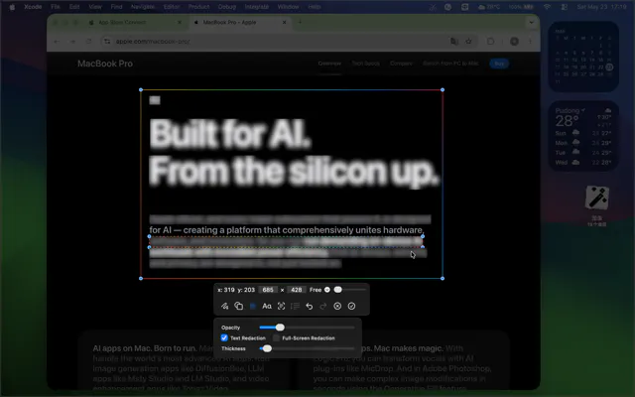Confirm the screenshot with the circled checkmark
This screenshot has width=635, height=397.
[x=351, y=307]
